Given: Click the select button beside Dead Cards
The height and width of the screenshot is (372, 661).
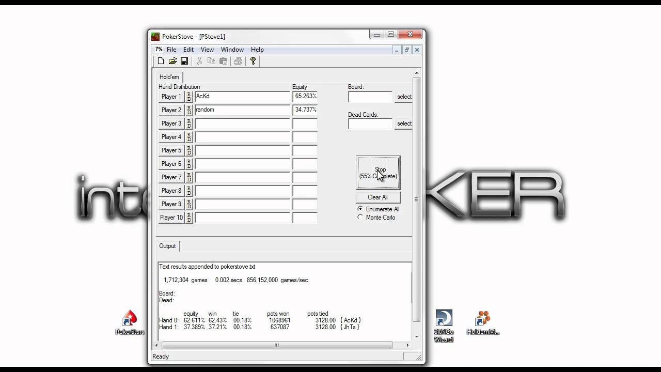Looking at the screenshot, I should (404, 123).
